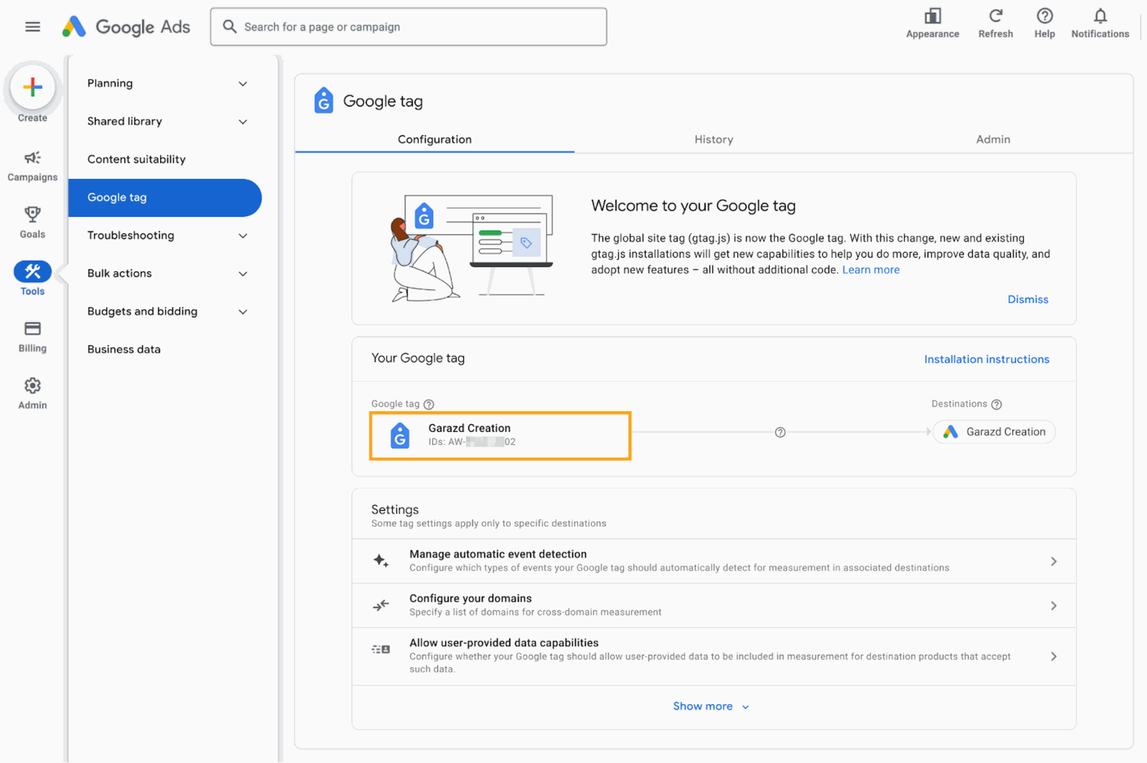
Task: Switch to the Configuration tab
Action: tap(434, 139)
